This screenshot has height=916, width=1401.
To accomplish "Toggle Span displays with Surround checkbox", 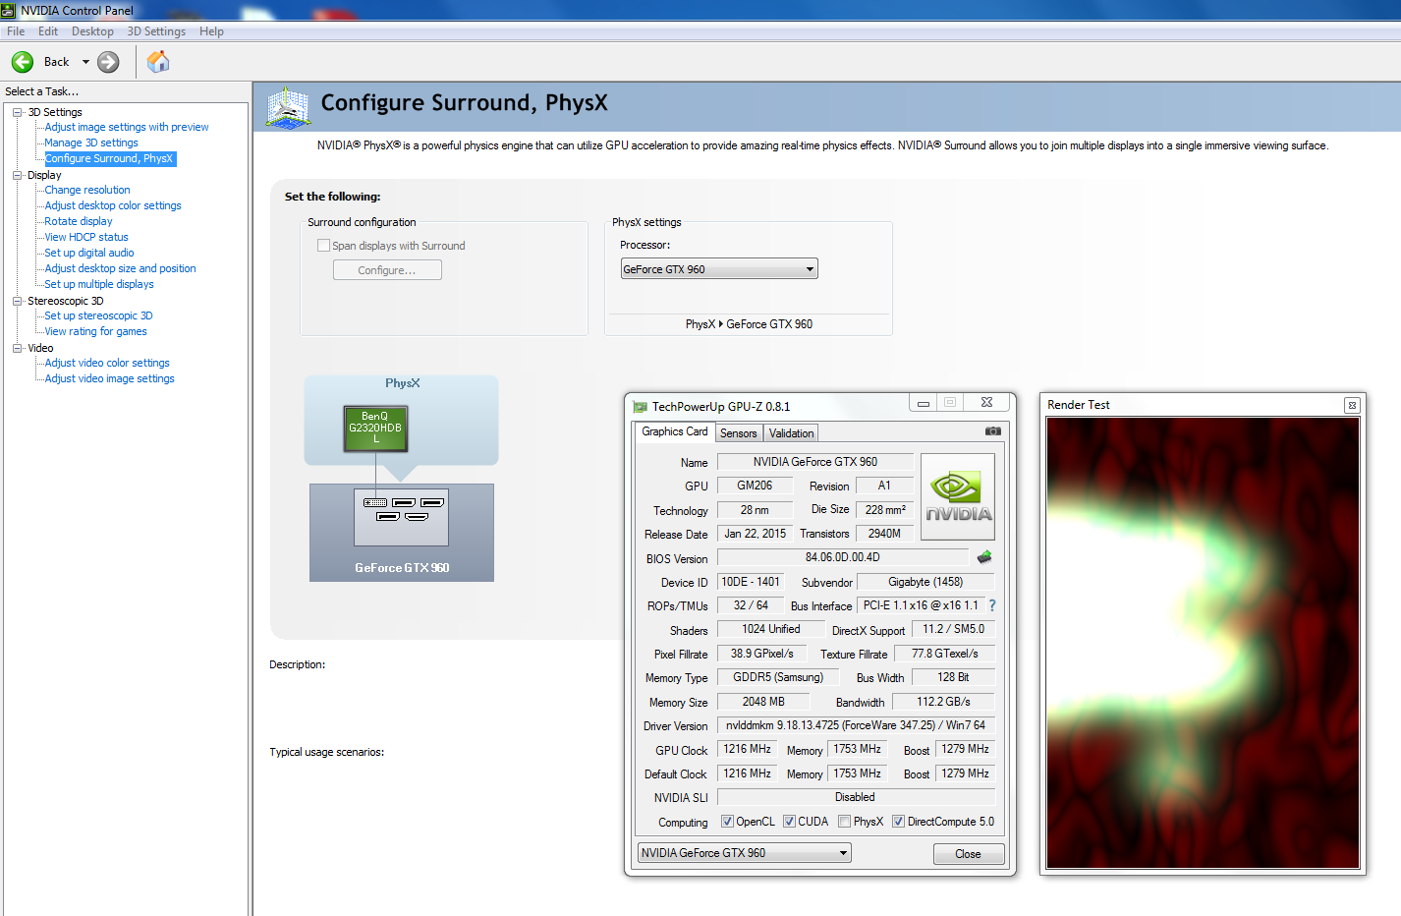I will (323, 246).
